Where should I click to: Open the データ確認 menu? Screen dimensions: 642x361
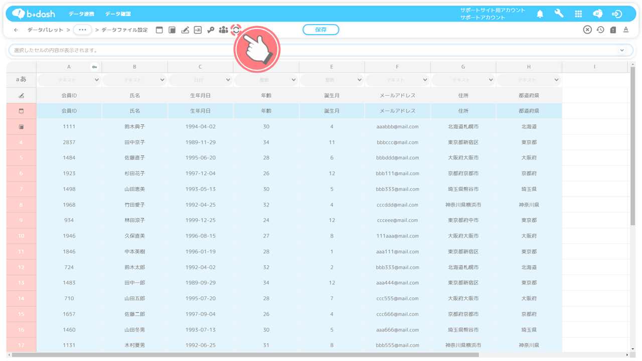pos(118,14)
